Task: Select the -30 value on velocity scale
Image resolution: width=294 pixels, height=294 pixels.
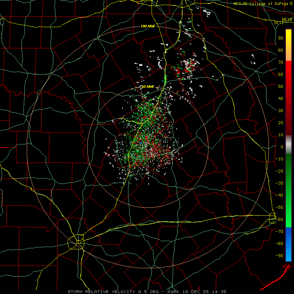Action: [279, 183]
